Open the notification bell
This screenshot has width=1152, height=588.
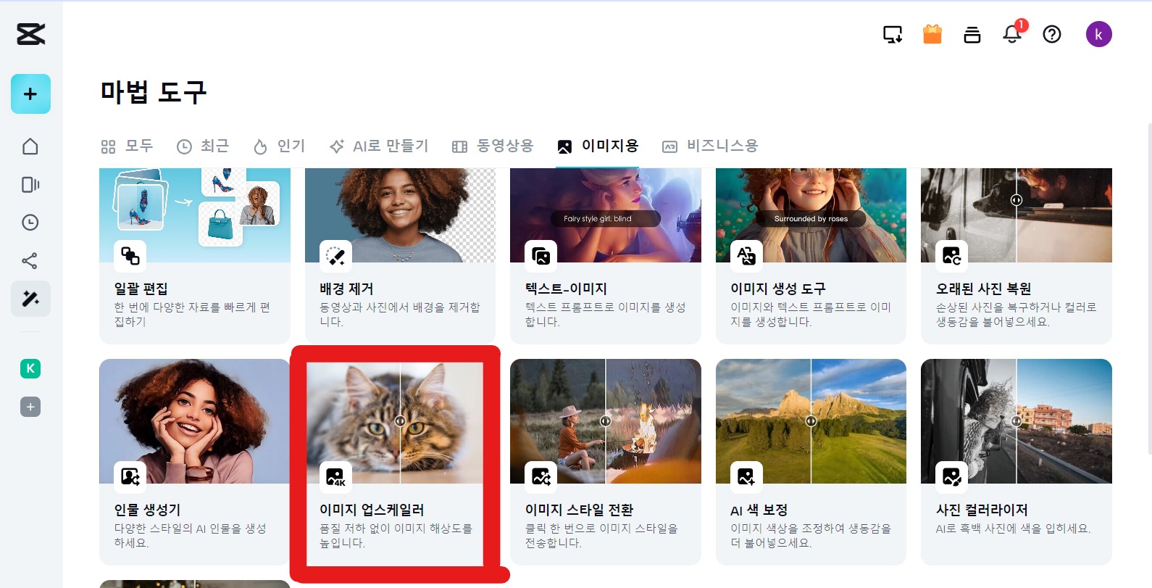[x=1012, y=33]
